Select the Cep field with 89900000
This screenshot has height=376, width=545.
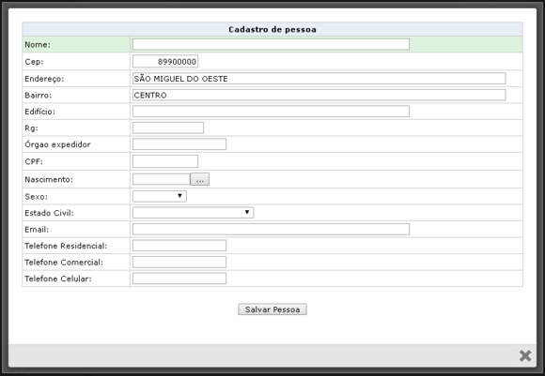coord(165,61)
